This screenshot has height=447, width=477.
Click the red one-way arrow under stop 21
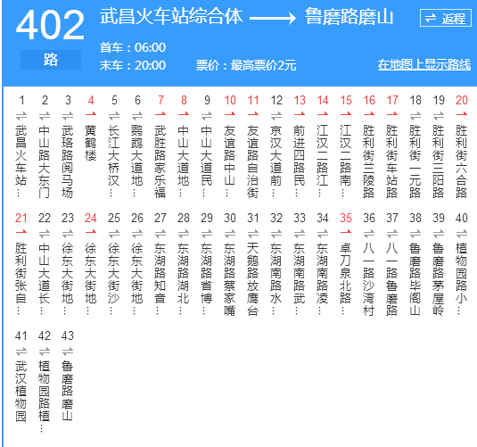(x=21, y=232)
